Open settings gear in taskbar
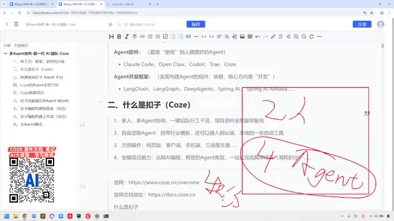394x221 pixels. 97,216
